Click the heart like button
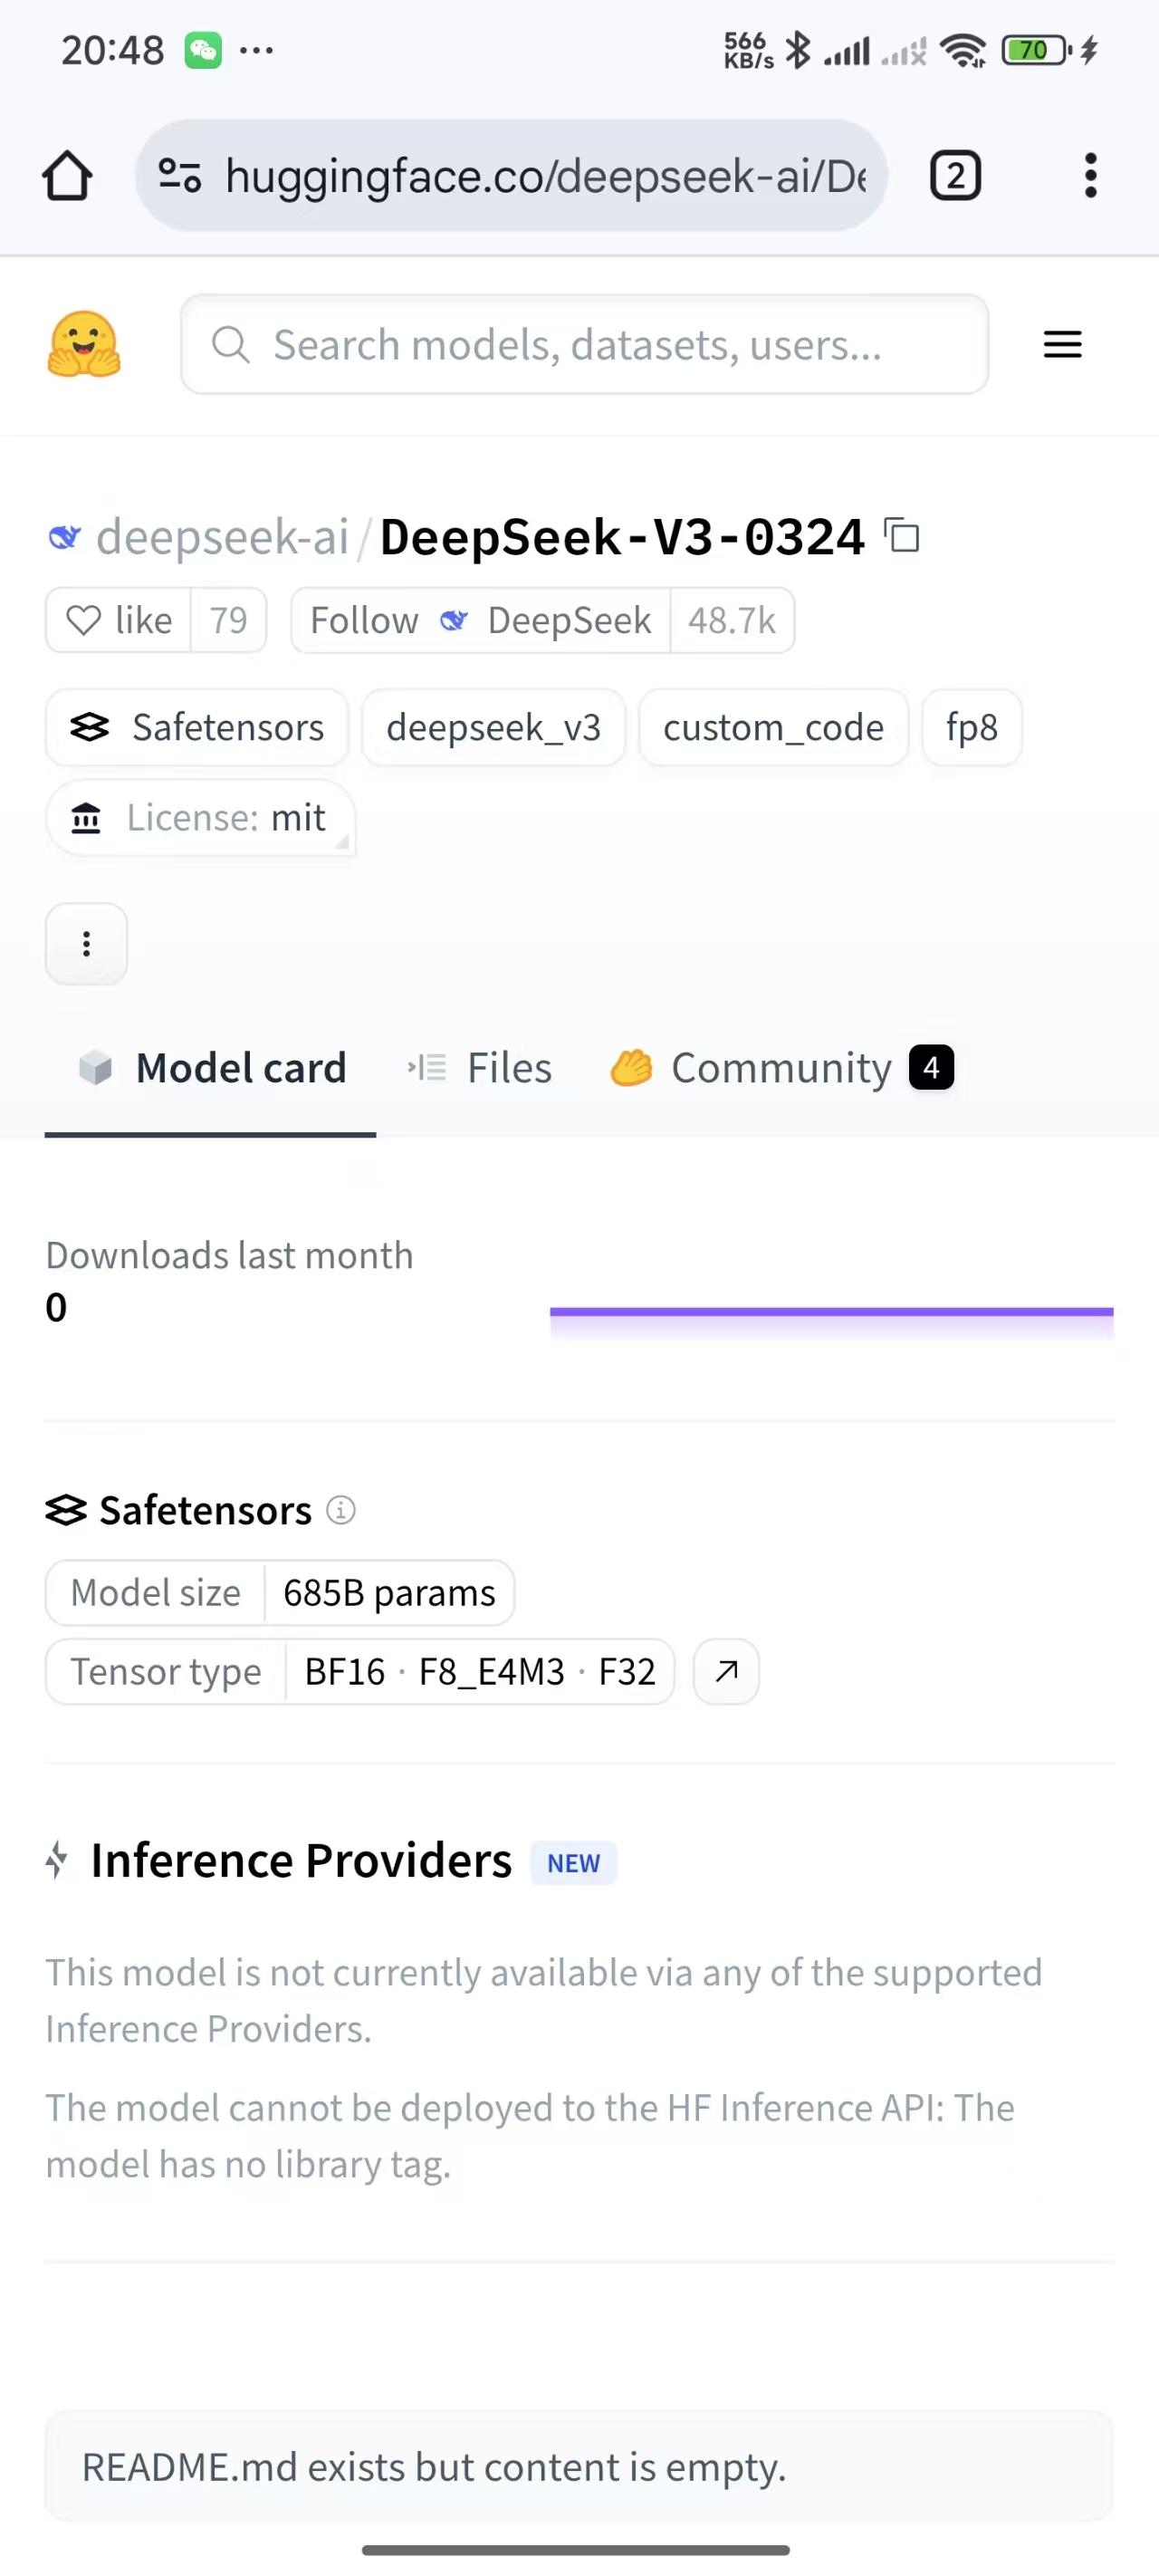The width and height of the screenshot is (1159, 2576). [119, 620]
